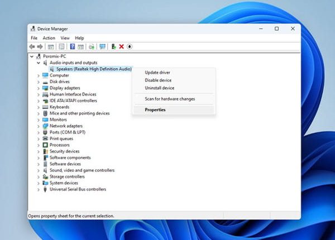Click the Print queues printer icon

click(45, 138)
